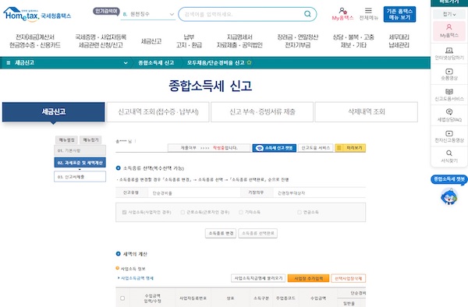The width and height of the screenshot is (468, 307).
Task: Open the 세금신고 main menu
Action: pos(151,41)
